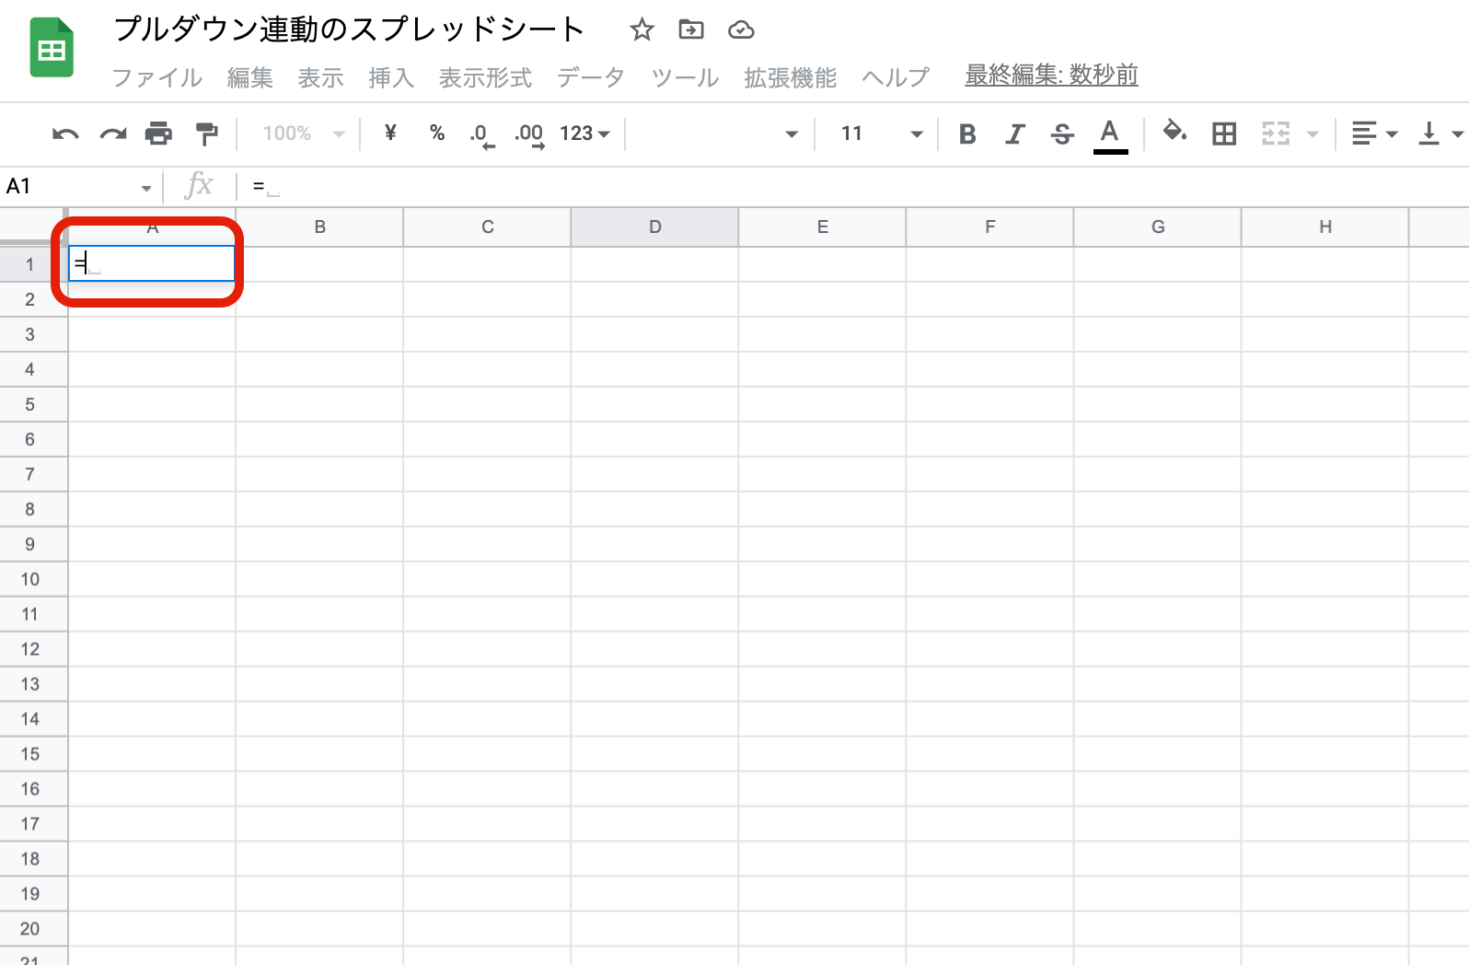1469x965 pixels.
Task: Click the fx function icon
Action: coord(199,186)
